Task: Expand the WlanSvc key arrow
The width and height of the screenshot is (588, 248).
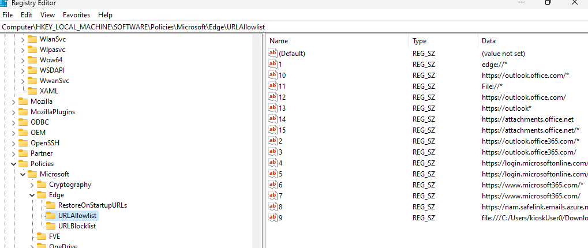Action: coord(23,39)
